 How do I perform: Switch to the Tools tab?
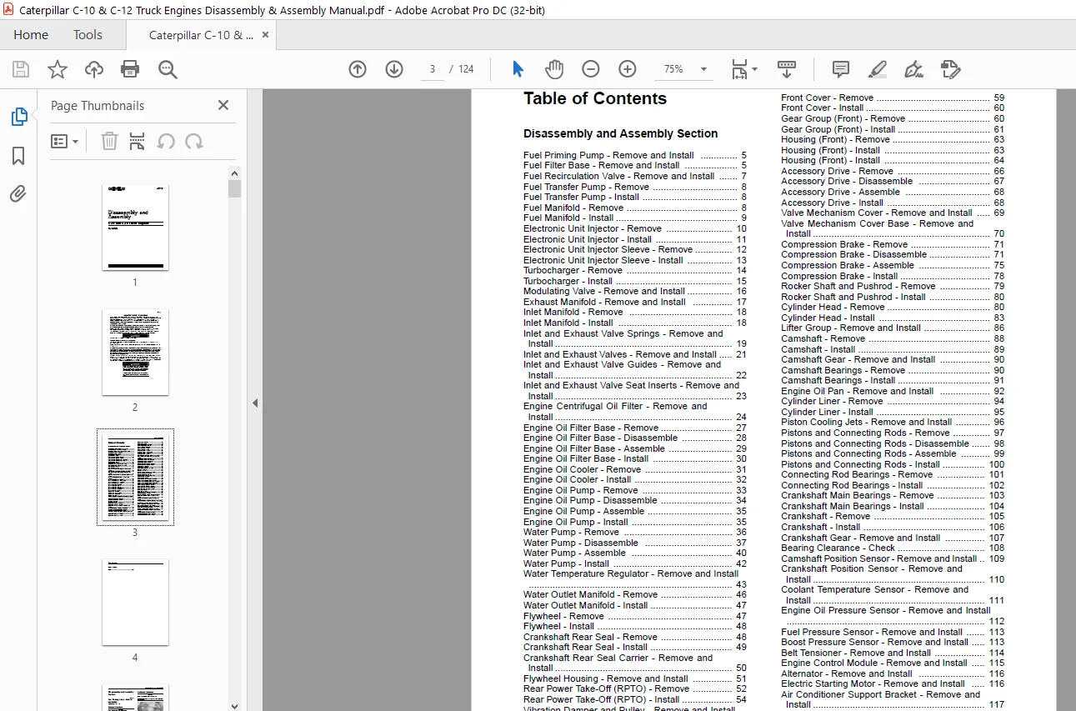(x=88, y=35)
